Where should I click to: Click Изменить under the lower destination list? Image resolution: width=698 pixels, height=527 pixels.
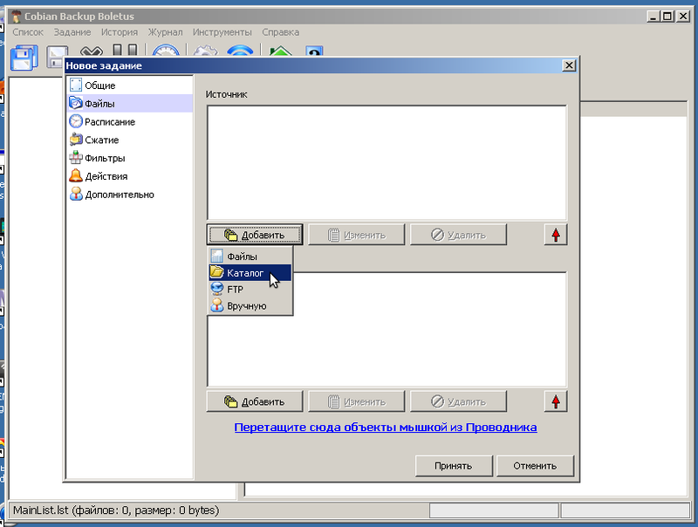(357, 401)
